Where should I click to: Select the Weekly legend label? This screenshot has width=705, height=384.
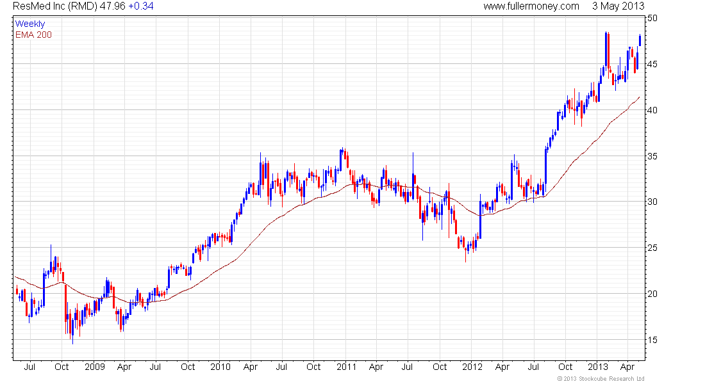30,24
